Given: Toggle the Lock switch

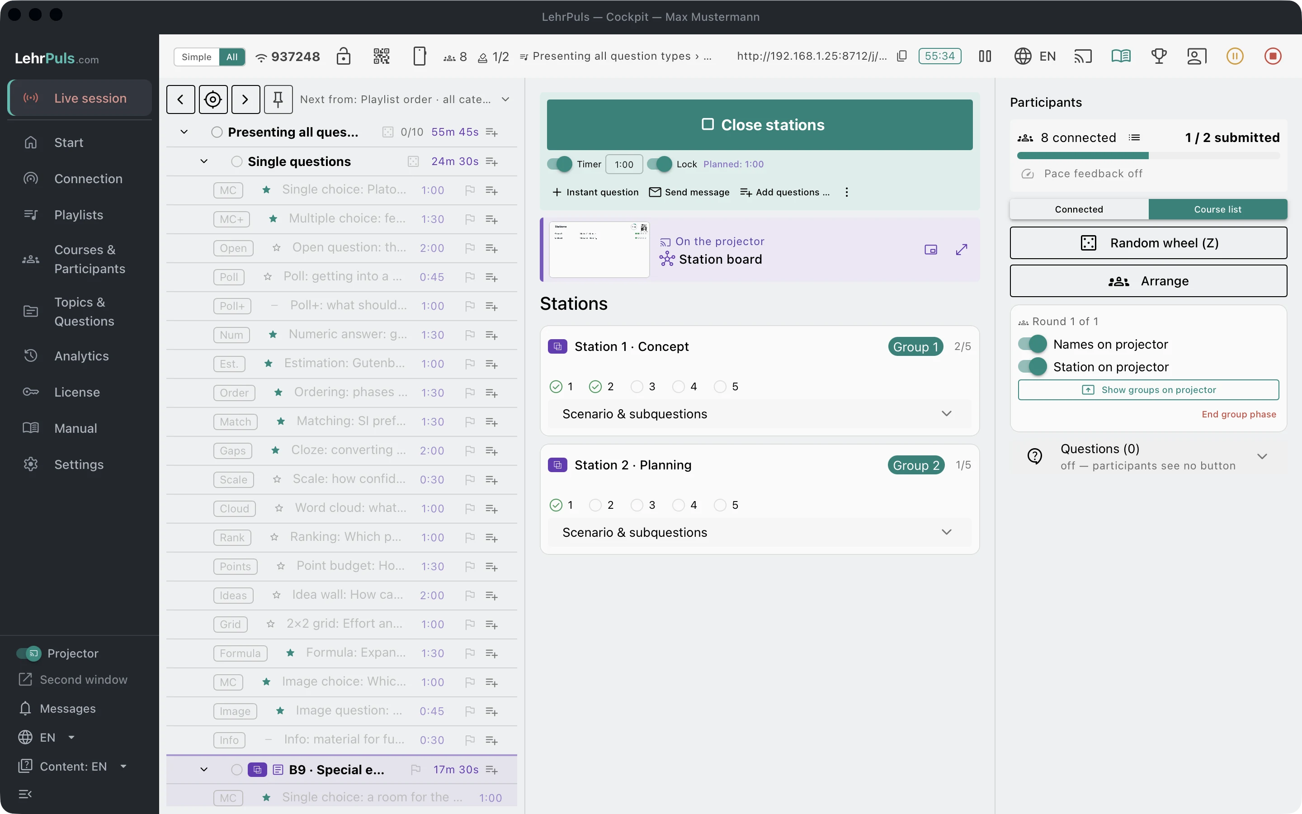Looking at the screenshot, I should [660, 164].
